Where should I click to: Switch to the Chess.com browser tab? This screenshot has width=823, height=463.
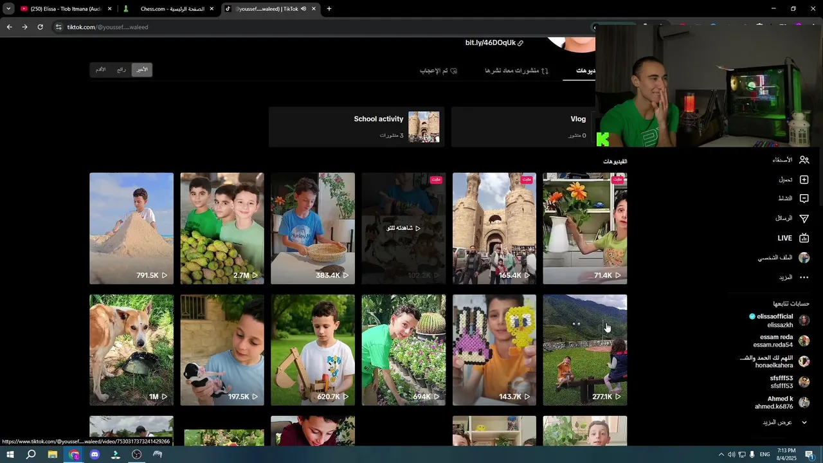(168, 9)
